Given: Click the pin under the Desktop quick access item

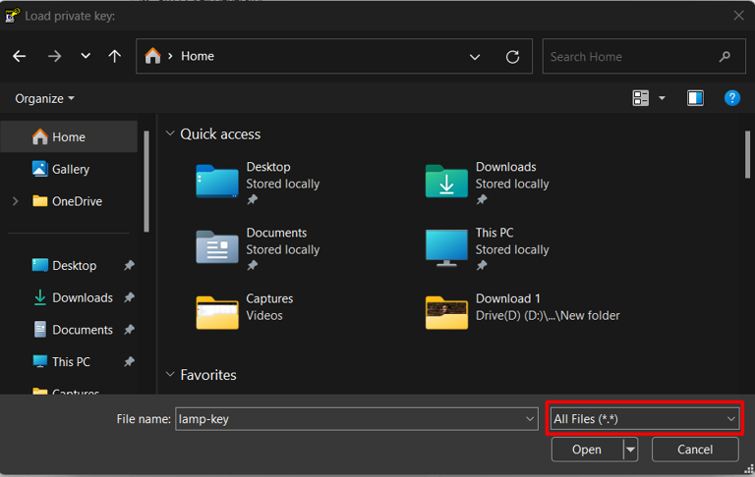Looking at the screenshot, I should click(253, 199).
